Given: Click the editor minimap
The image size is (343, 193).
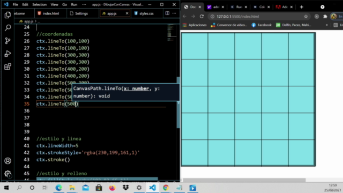Looking at the screenshot, I should coord(171,33).
